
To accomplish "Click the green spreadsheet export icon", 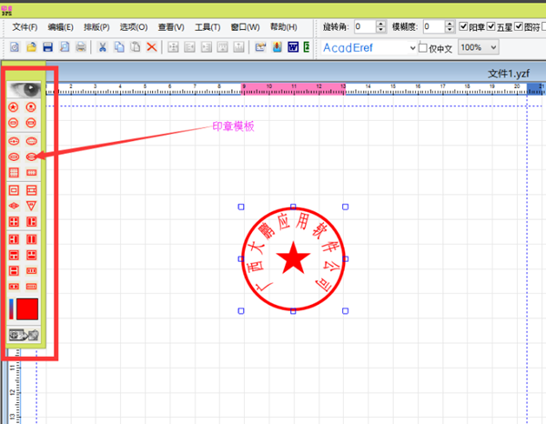I will click(x=307, y=47).
